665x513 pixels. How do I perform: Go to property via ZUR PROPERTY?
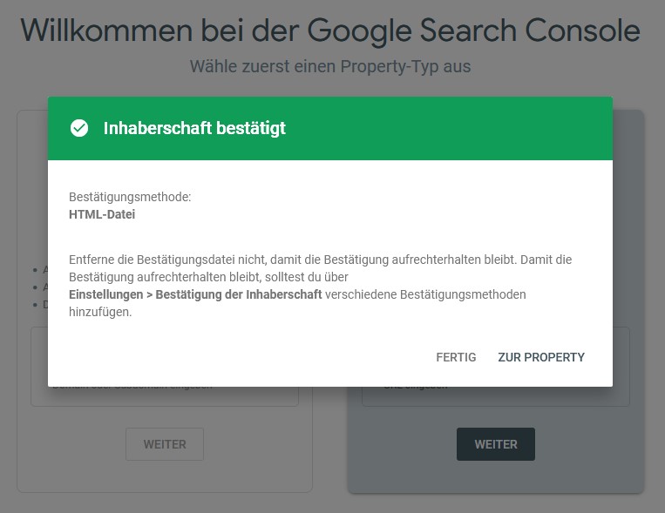[541, 357]
